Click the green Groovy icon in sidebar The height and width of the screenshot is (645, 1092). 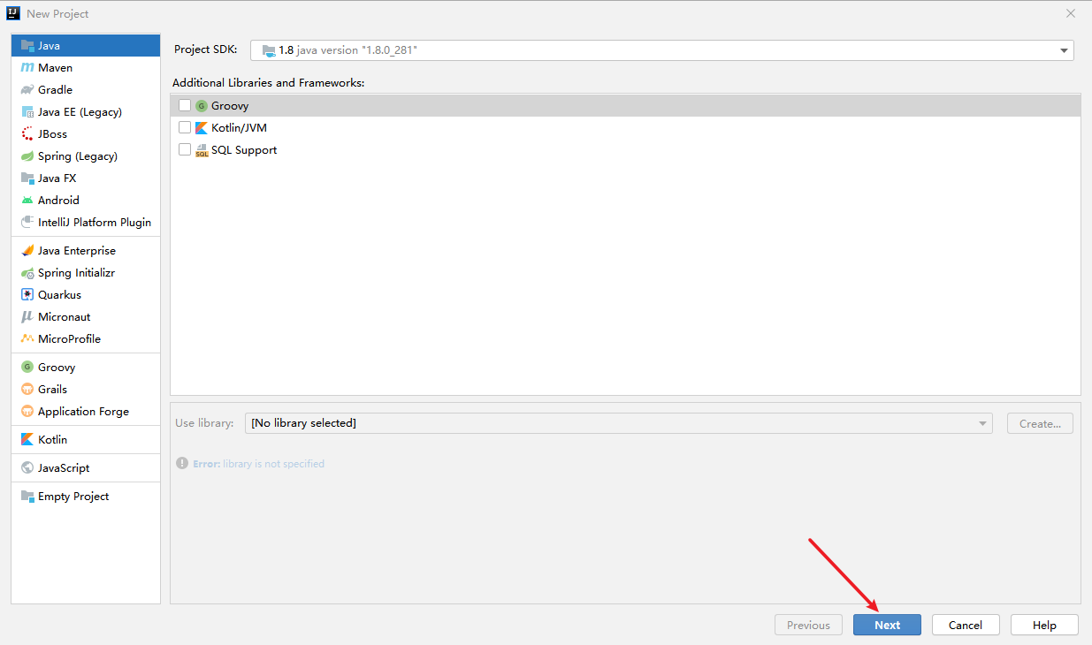[27, 367]
